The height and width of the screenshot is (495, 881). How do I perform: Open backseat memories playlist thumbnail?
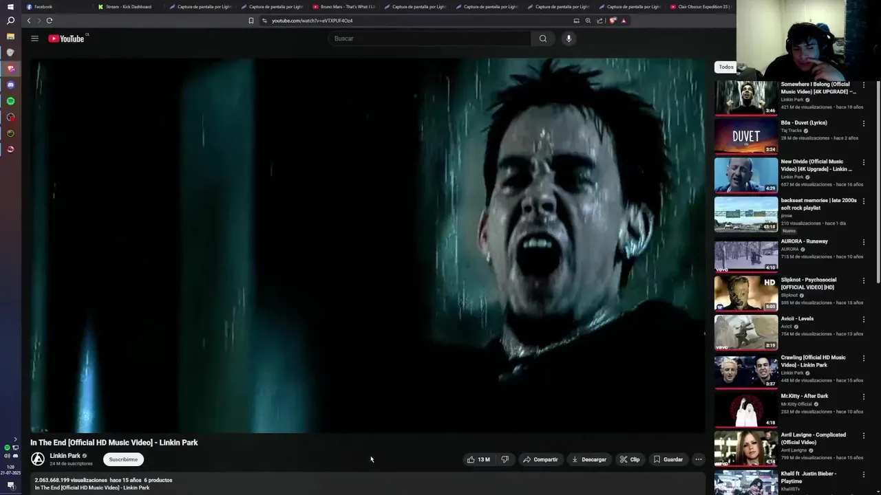746,214
